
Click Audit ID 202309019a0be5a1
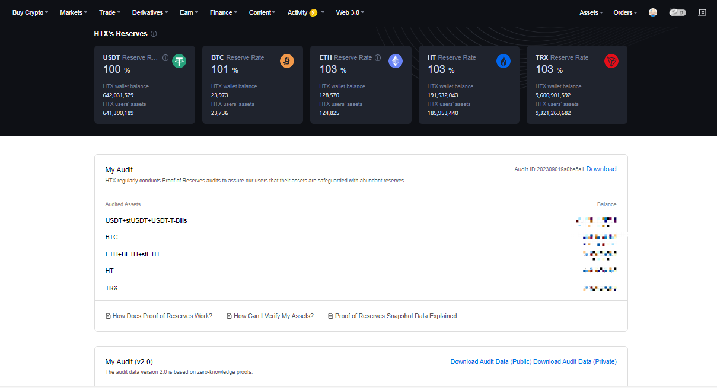(549, 169)
